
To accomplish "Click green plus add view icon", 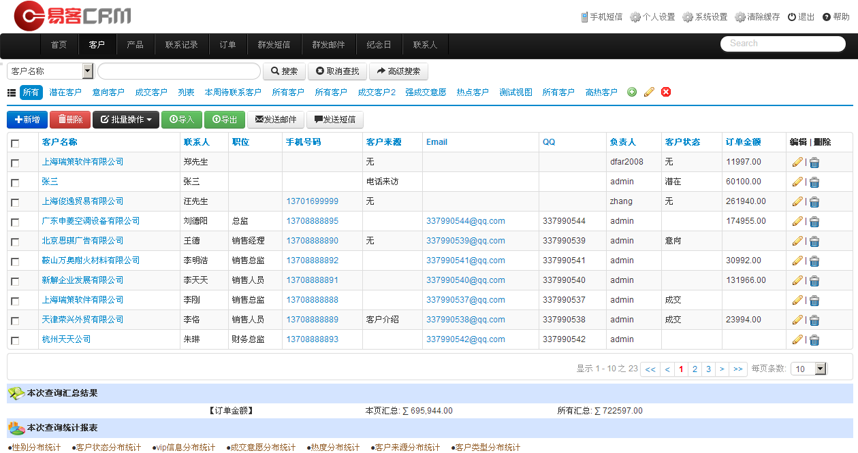I will (x=632, y=93).
